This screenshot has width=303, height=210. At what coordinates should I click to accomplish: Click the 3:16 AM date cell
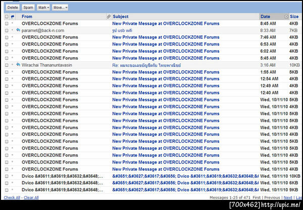click(268, 65)
